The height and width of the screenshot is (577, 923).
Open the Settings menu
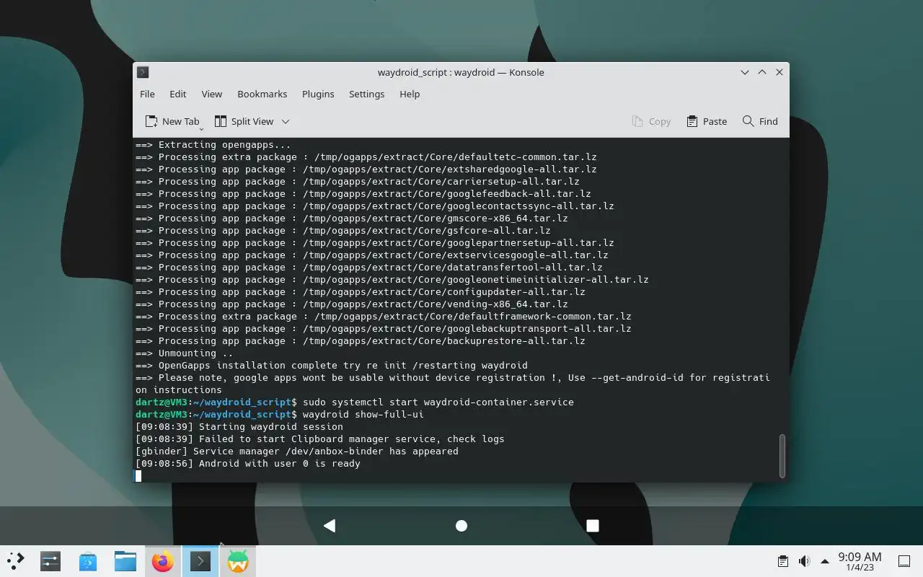[366, 94]
